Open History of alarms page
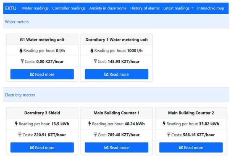 [x=145, y=8]
